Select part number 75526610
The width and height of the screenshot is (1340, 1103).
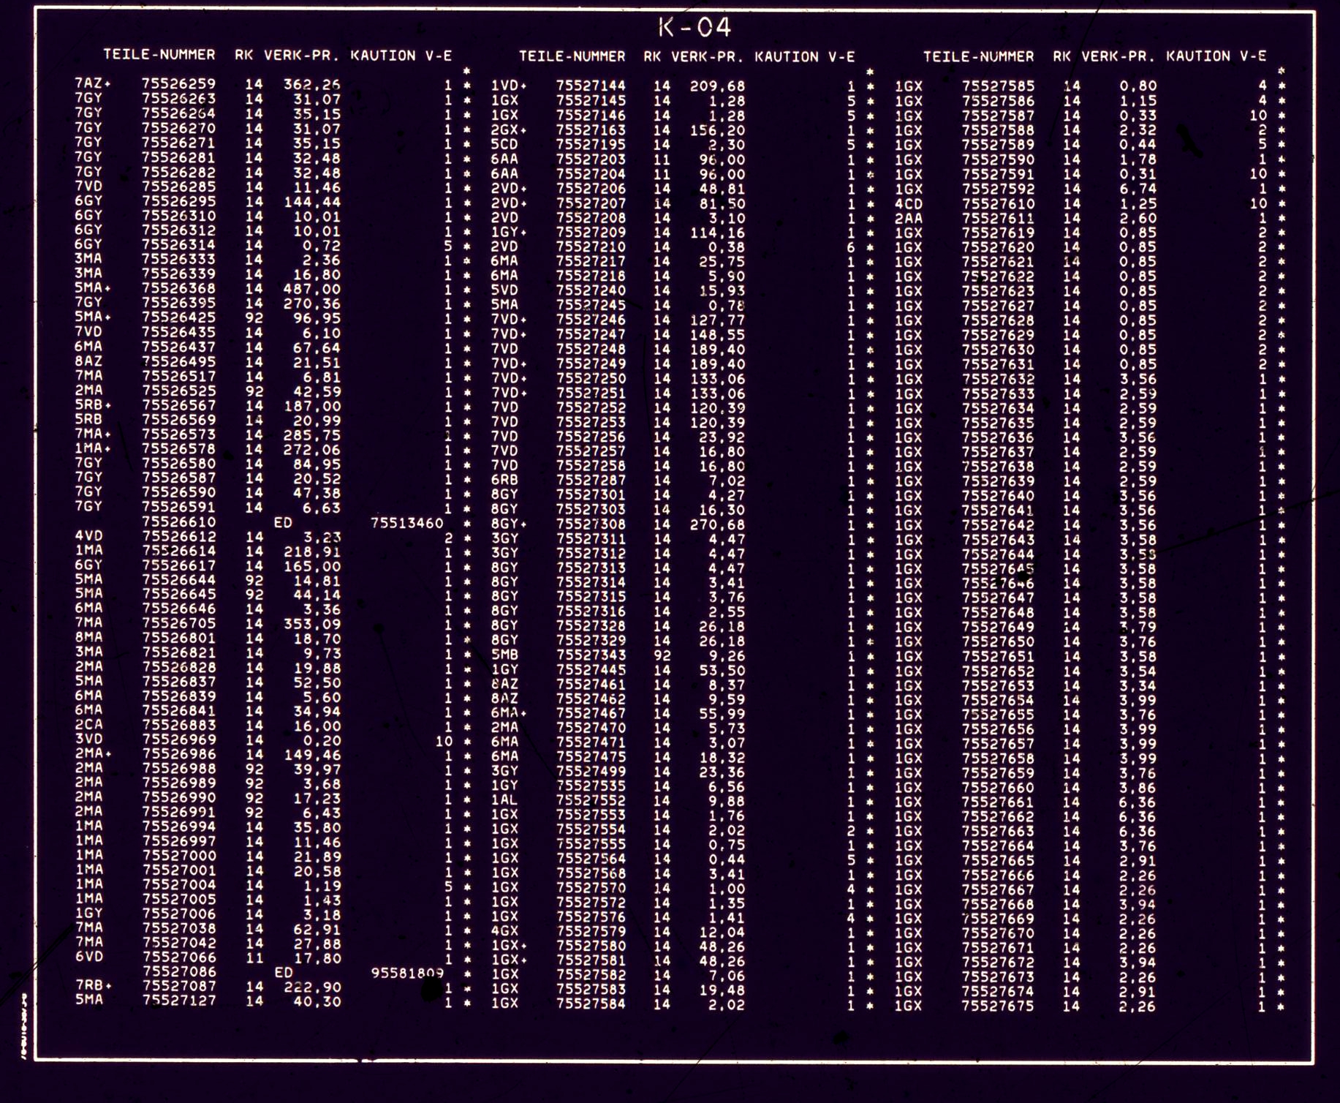coord(179,522)
